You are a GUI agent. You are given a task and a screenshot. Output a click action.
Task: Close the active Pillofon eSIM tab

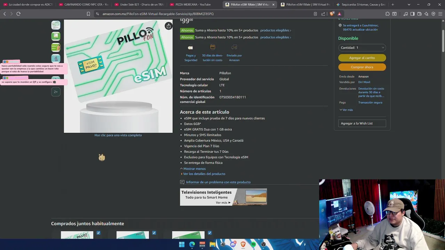click(273, 5)
